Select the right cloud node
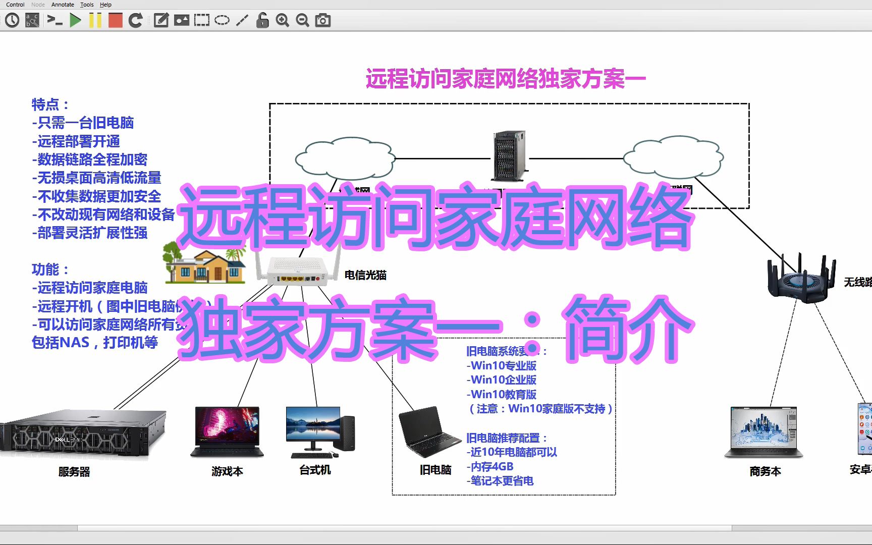This screenshot has width=872, height=545. click(x=673, y=157)
